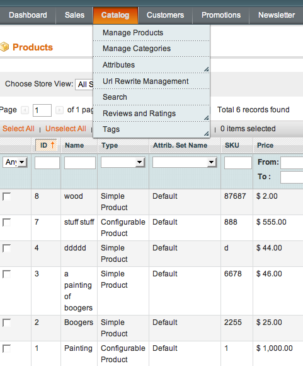Sort by the Price column header
This screenshot has width=303, height=366.
coord(265,145)
